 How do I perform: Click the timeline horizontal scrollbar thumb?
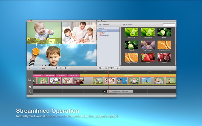110,94
